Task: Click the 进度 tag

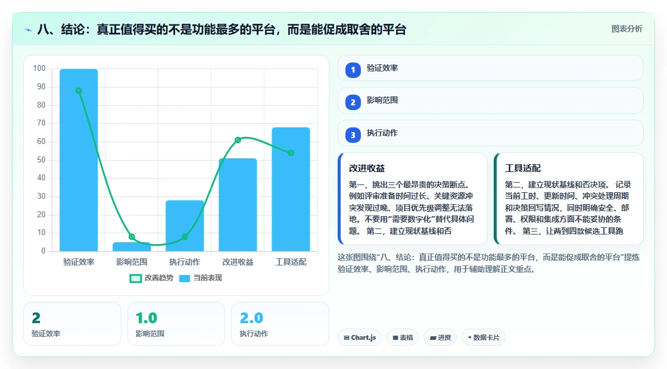Action: [x=440, y=337]
